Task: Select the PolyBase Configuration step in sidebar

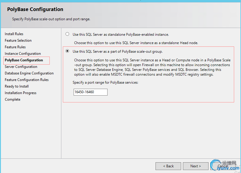Action: coord(24,60)
